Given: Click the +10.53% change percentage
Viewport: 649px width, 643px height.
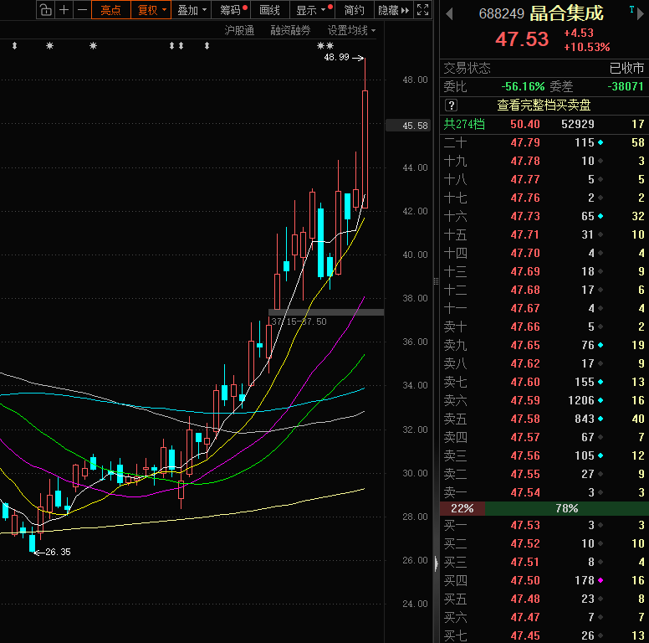Looking at the screenshot, I should point(587,47).
